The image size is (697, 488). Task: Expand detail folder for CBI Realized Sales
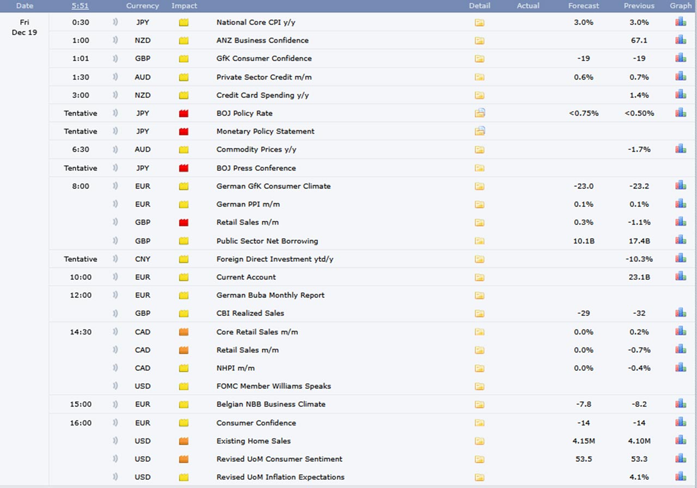(479, 313)
